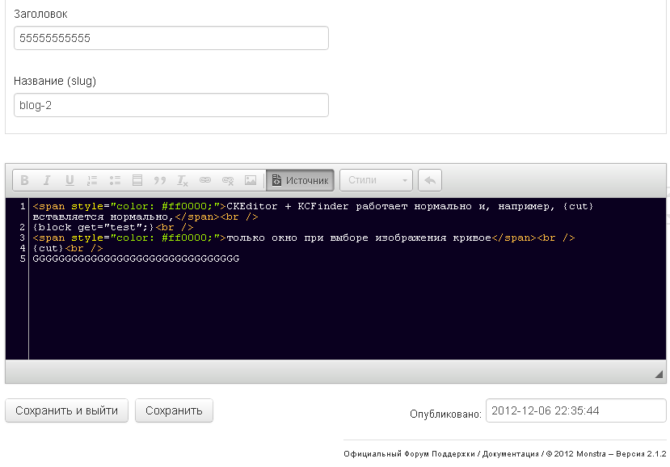
Task: Insert numbered list via toolbar icon
Action: pyautogui.click(x=92, y=180)
